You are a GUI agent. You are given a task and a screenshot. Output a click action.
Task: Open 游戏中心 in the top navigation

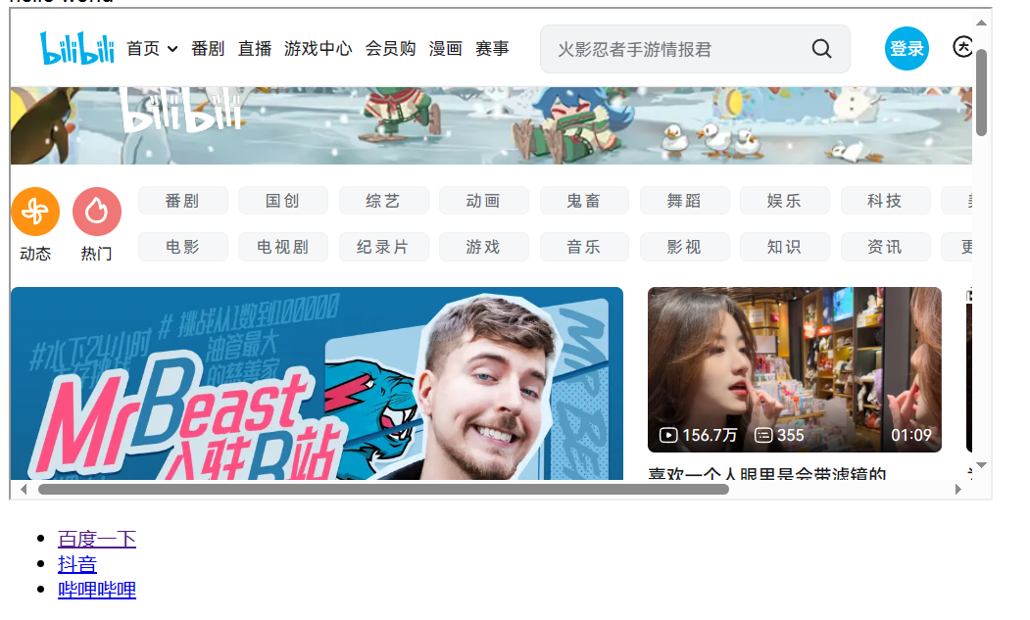(318, 49)
